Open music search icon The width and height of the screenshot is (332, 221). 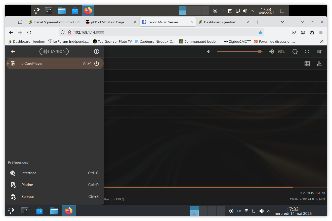coord(319,64)
